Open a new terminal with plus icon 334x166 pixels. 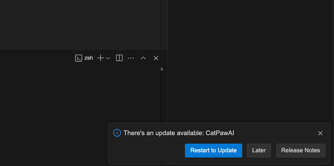point(100,58)
